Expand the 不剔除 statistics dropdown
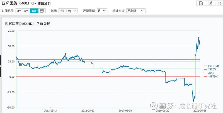The width and height of the screenshot is (223, 113). pyautogui.click(x=136, y=11)
